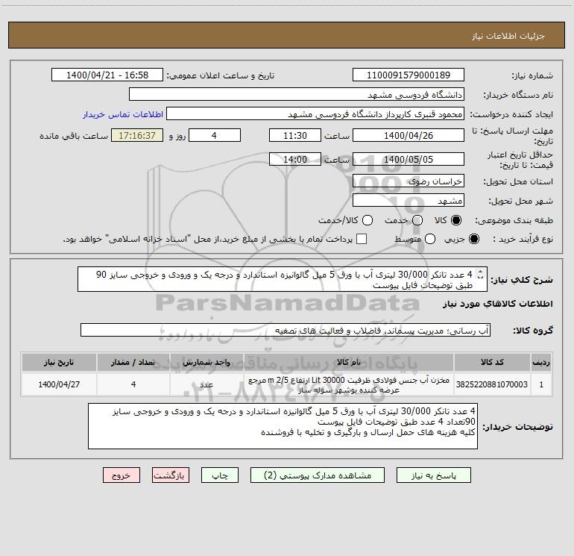Select the خدمت radio button
This screenshot has height=556, width=574.
(417, 220)
